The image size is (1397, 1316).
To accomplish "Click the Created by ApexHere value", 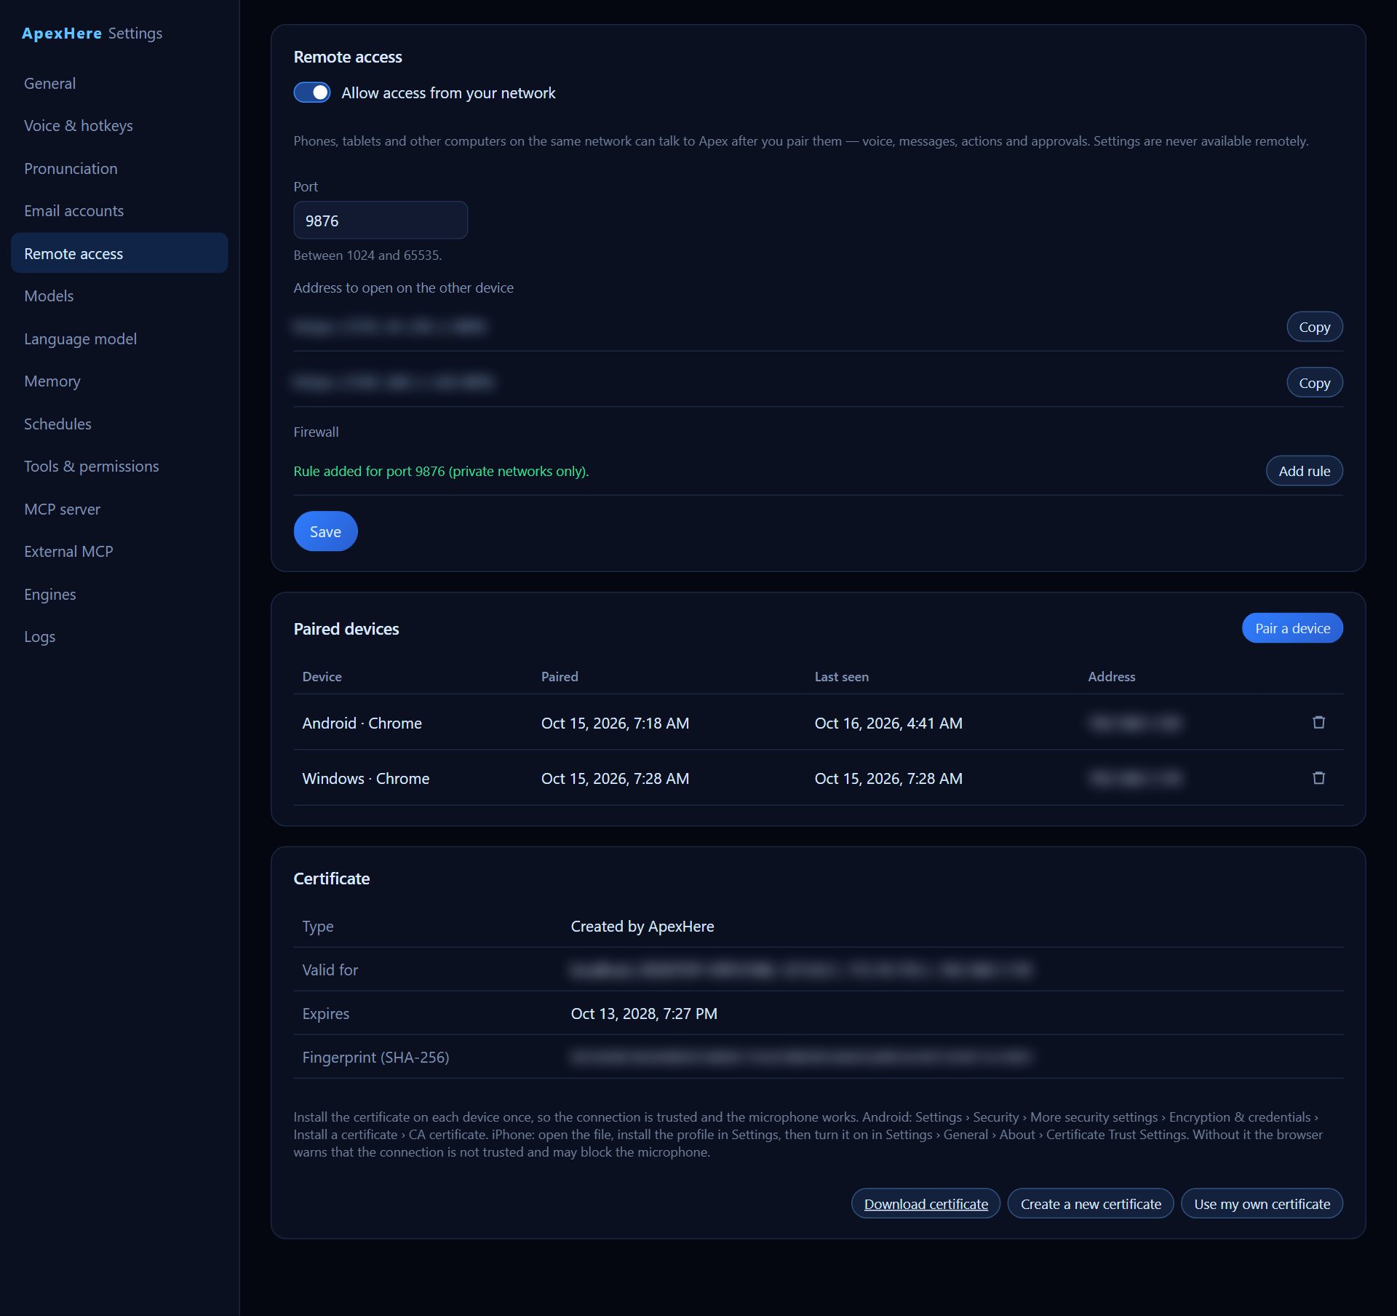I will tap(642, 926).
